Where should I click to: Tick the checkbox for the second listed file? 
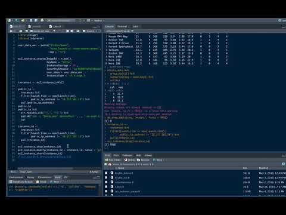tap(106, 177)
